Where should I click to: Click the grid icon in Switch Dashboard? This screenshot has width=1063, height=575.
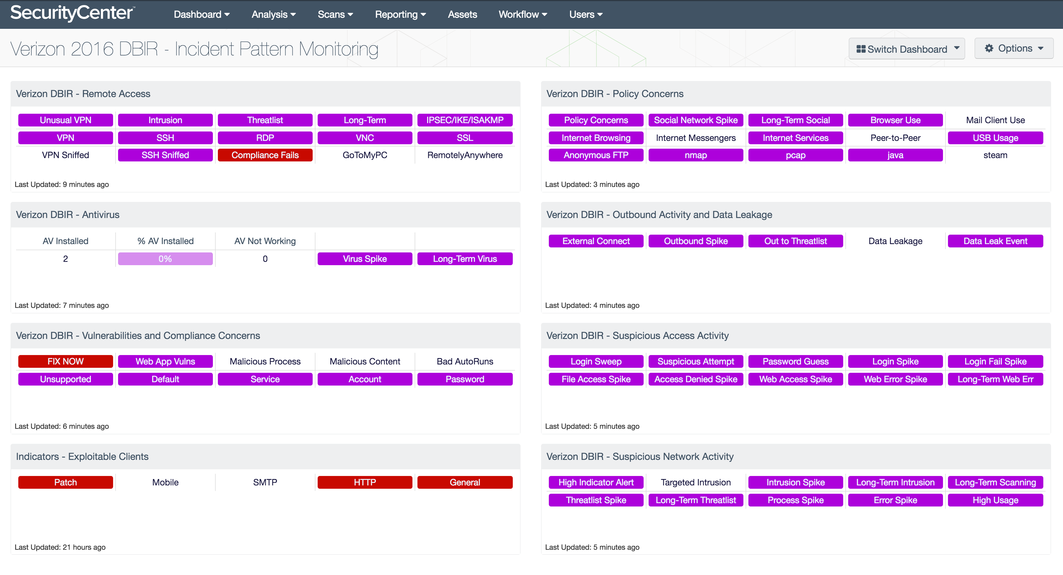(861, 49)
